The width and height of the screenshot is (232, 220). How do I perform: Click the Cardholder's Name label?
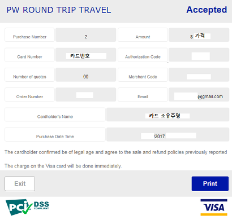point(55,115)
